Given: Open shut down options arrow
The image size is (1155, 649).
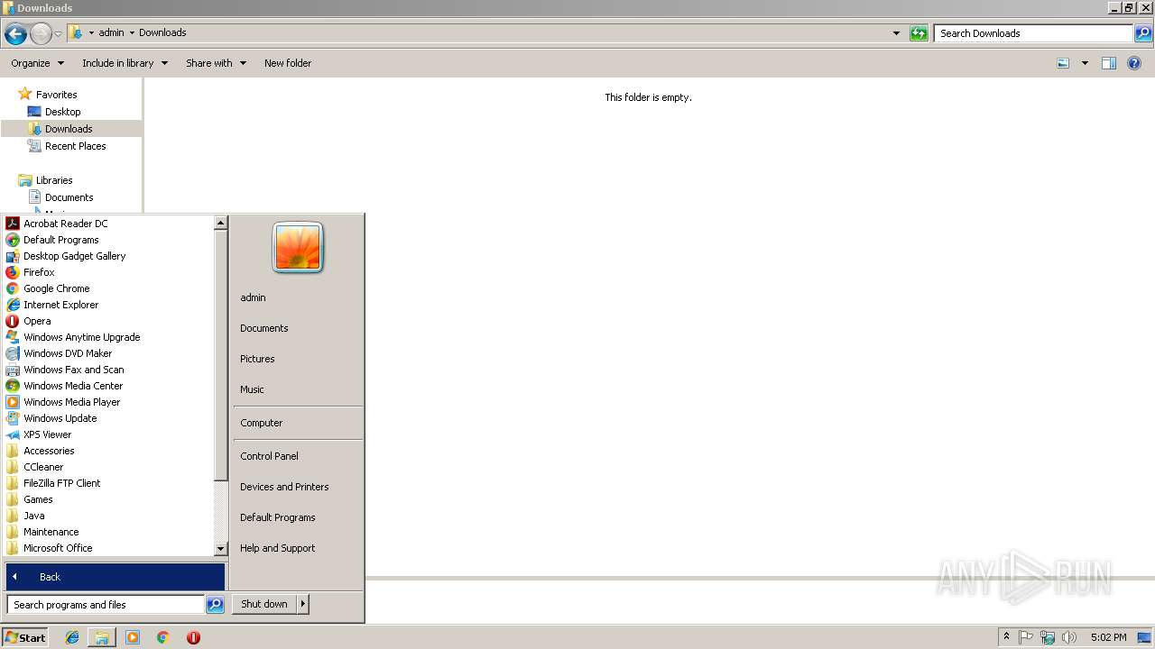Looking at the screenshot, I should [x=302, y=604].
